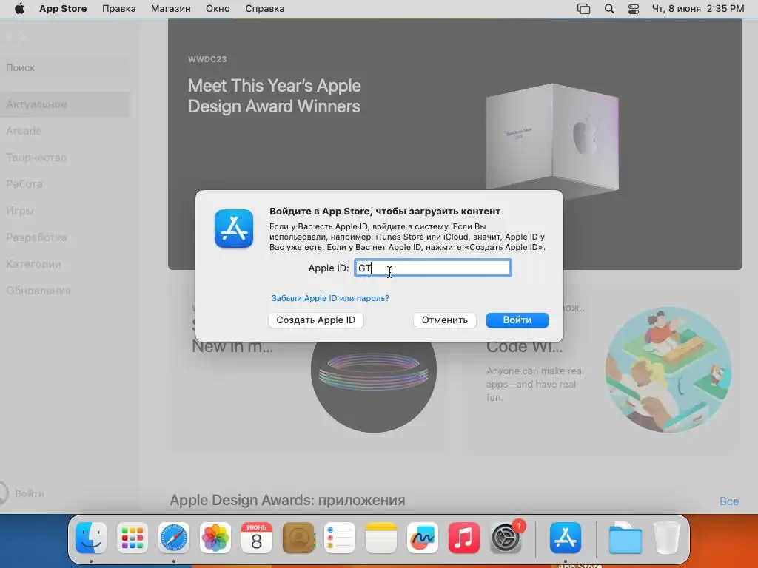758x568 pixels.
Task: Open Calendar from the Dock
Action: [x=257, y=538]
